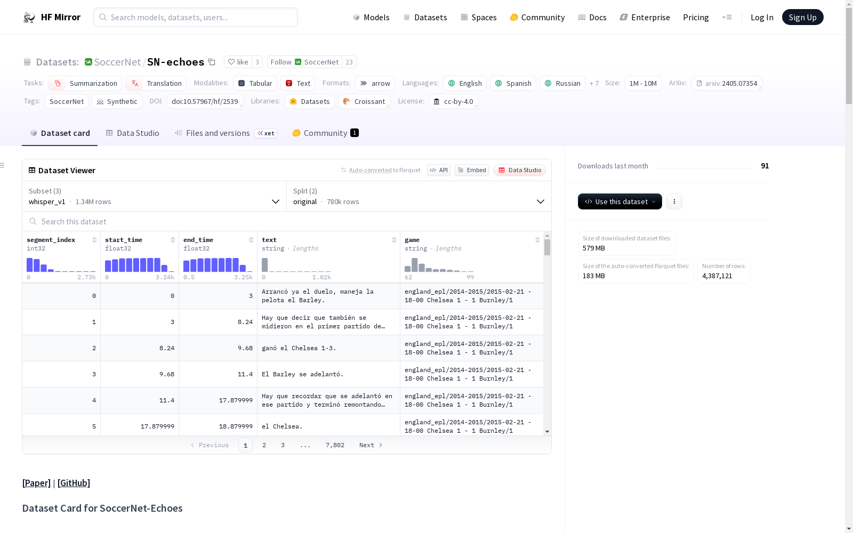Open the arxiv:2405.07354 paper tag
Viewport: 853px width, 533px height.
(727, 83)
